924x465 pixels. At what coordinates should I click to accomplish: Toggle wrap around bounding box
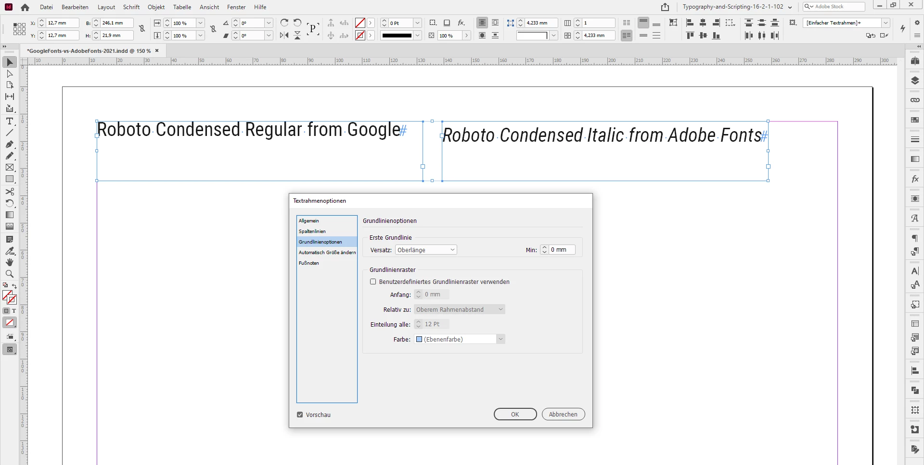[495, 23]
